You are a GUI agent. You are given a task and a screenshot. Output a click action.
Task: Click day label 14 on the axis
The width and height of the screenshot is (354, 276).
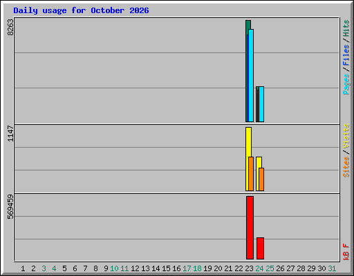tap(156, 268)
